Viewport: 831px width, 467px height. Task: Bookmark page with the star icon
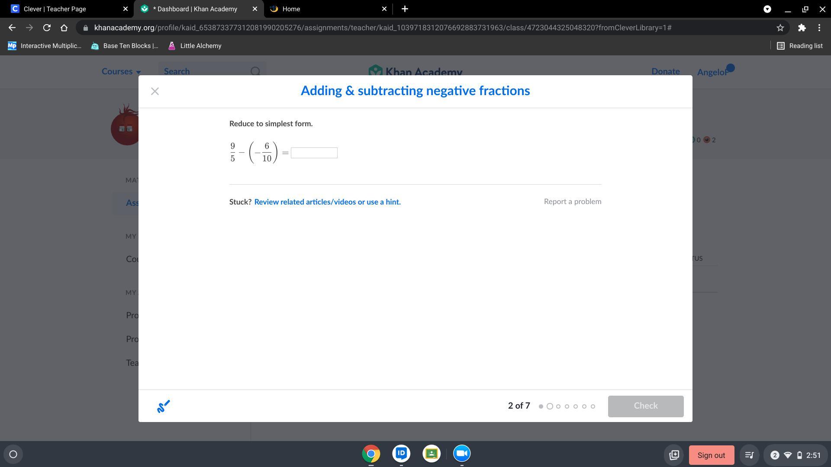(x=780, y=28)
